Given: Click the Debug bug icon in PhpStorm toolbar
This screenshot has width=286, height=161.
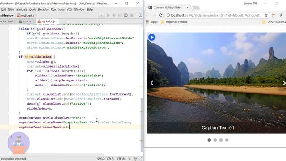Looking at the screenshot, I should (114, 15).
